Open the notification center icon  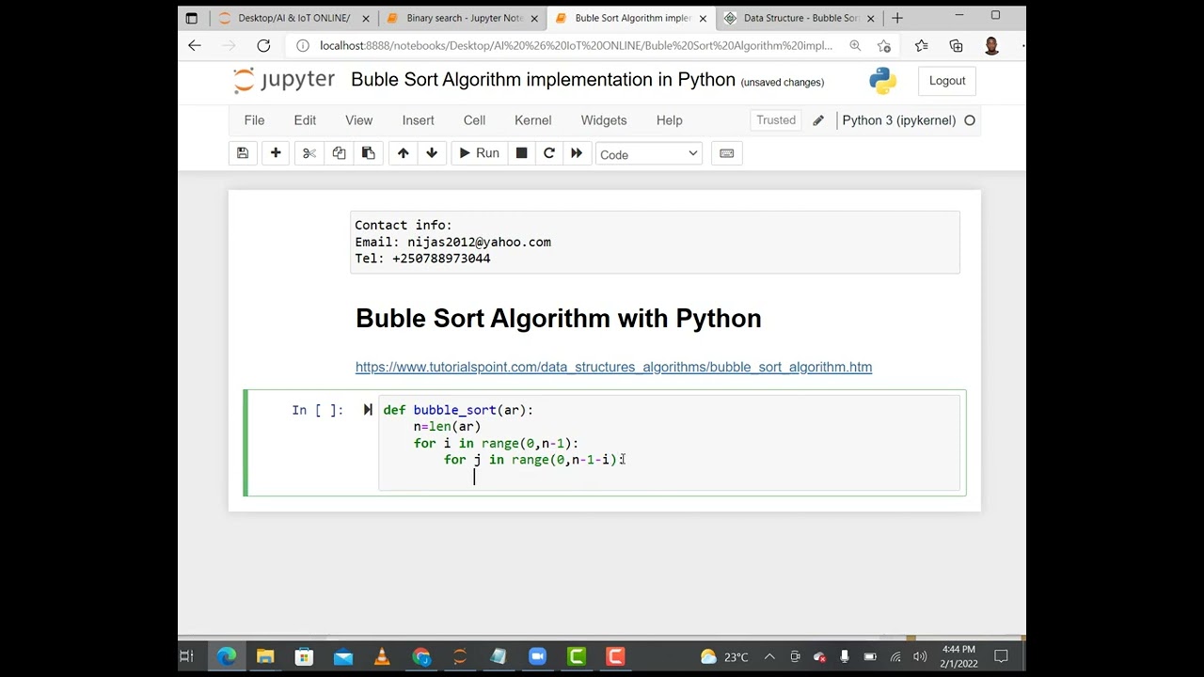[x=1001, y=656]
